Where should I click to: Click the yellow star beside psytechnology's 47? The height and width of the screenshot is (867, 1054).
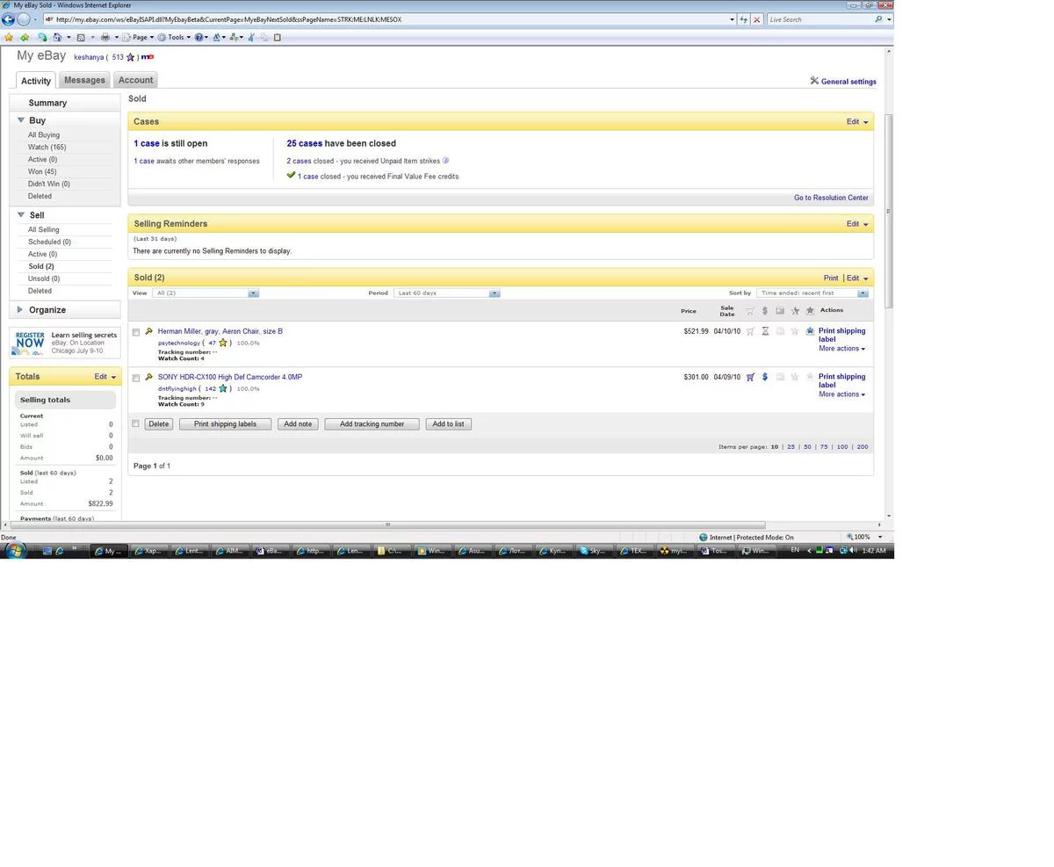[223, 343]
